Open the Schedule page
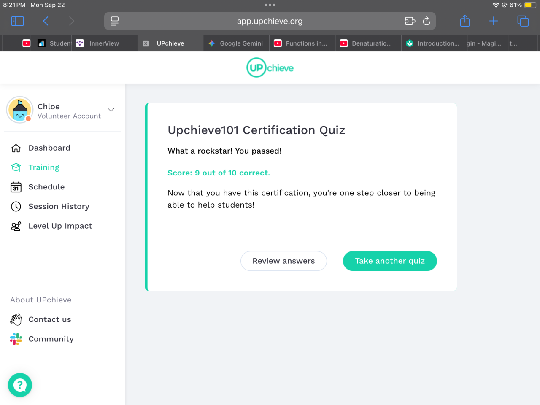The height and width of the screenshot is (405, 540). 46,187
